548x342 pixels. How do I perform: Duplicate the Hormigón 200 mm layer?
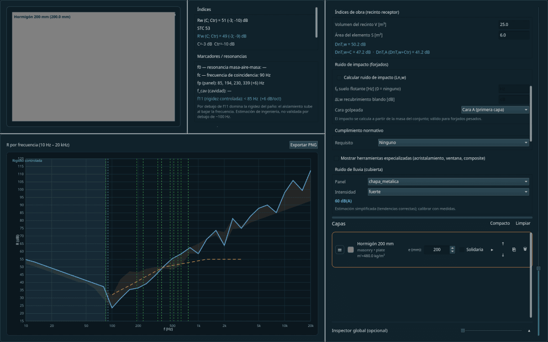(514, 250)
